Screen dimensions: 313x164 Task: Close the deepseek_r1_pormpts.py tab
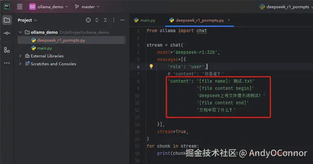coord(229,20)
